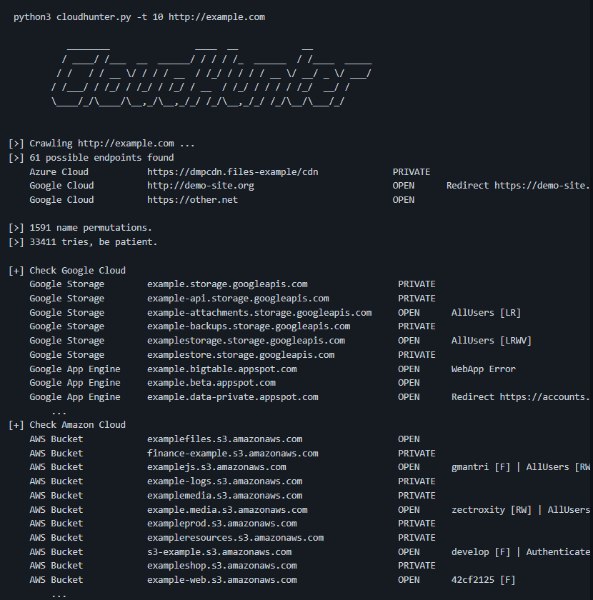Click the line '1591 name permutations.'
The height and width of the screenshot is (600, 593).
(91, 228)
